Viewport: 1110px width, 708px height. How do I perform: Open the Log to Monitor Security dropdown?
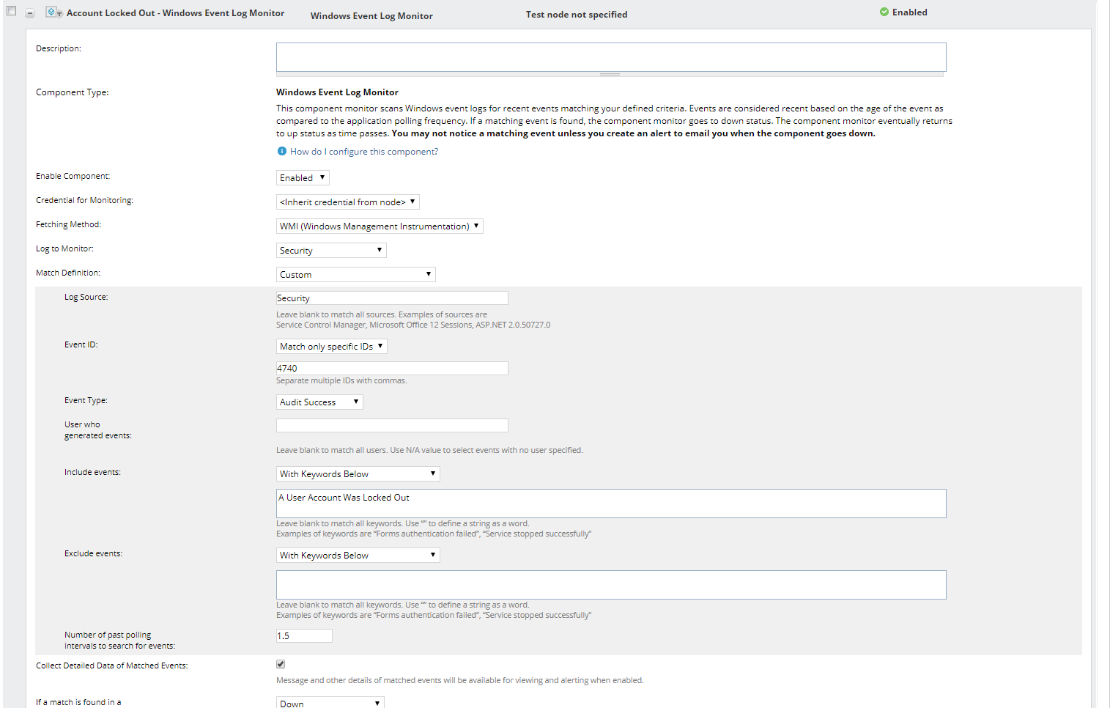click(x=331, y=251)
